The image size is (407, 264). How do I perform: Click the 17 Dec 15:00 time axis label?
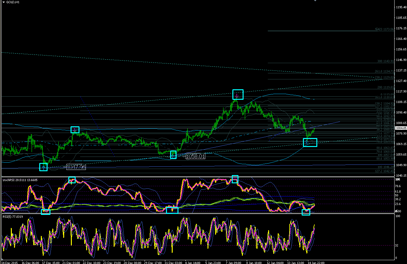50,262
